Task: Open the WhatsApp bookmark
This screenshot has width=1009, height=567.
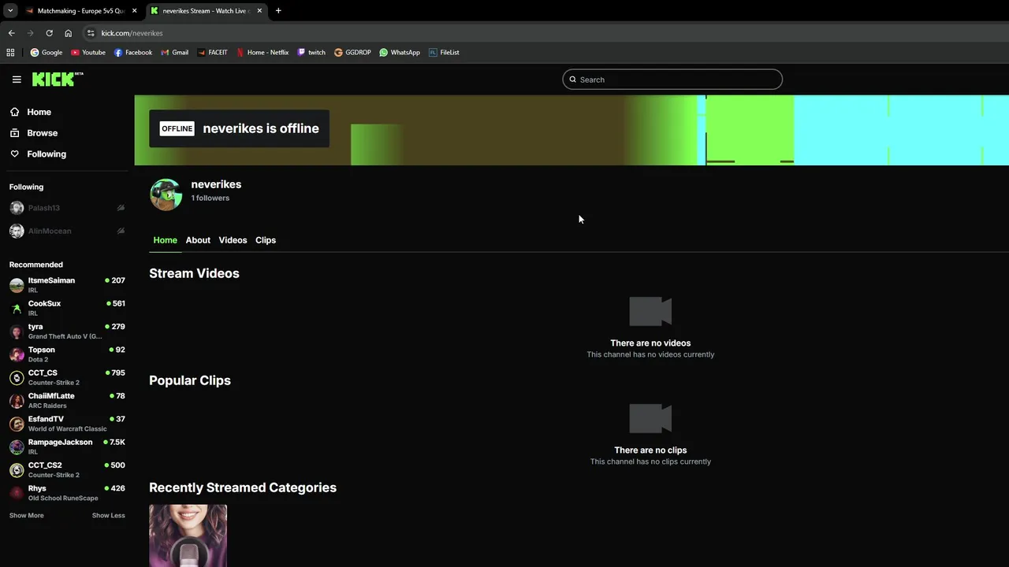Action: pos(400,53)
